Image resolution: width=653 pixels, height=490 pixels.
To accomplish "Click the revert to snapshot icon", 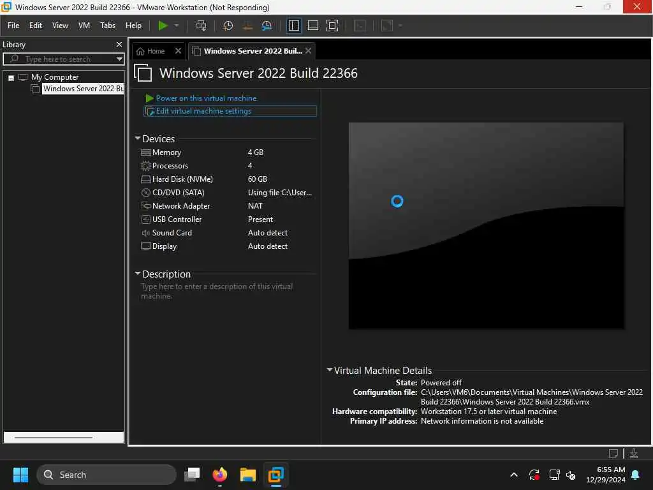I will coord(247,26).
